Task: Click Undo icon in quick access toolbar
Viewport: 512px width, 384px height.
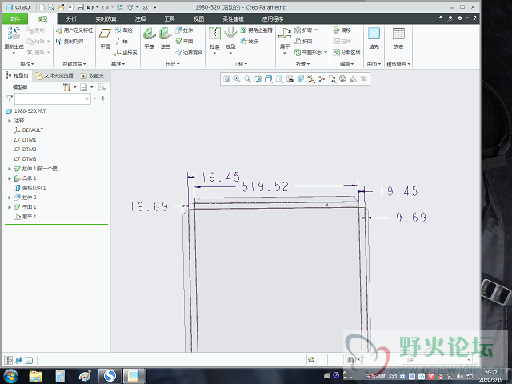Action: coord(90,7)
